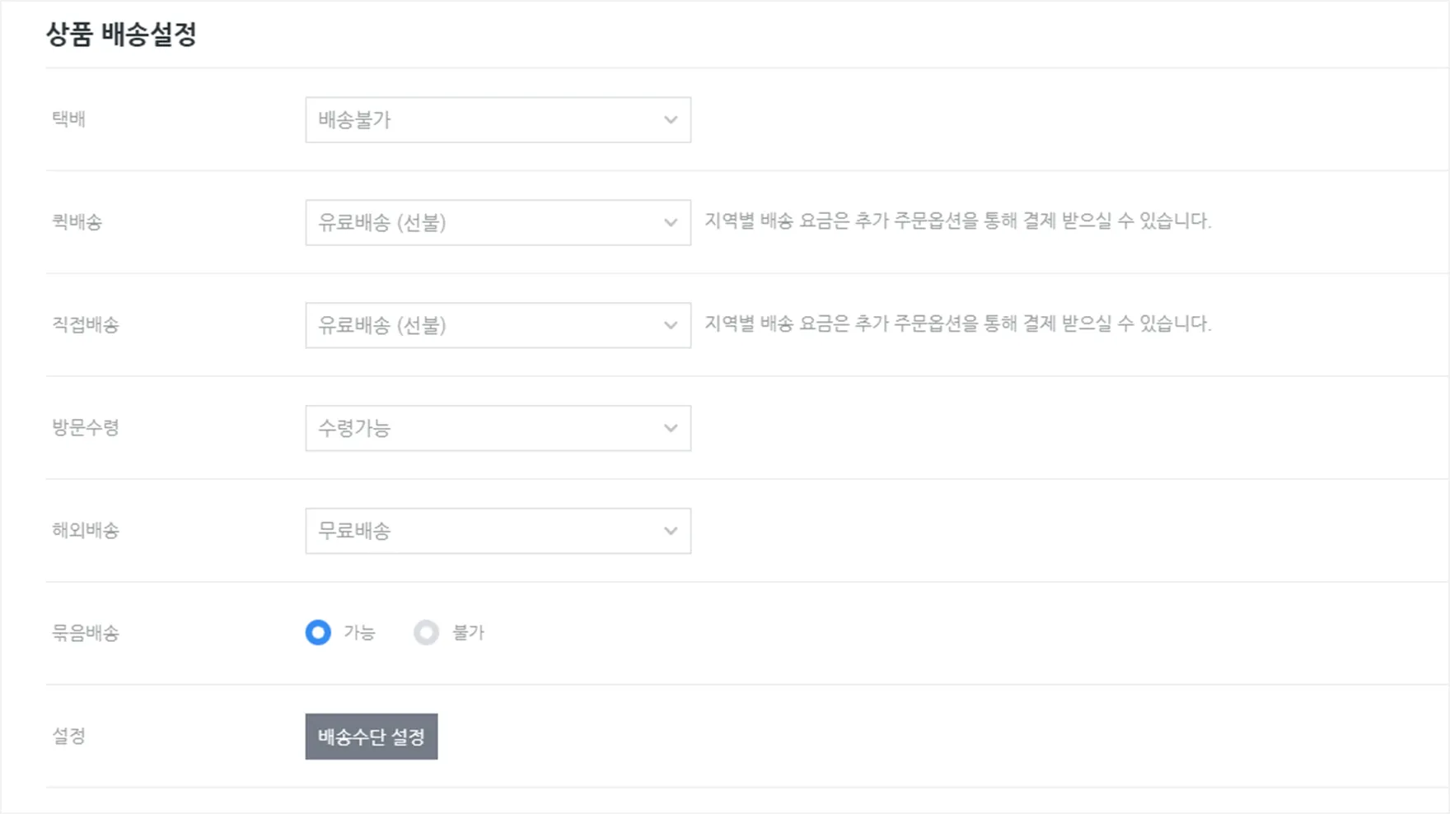Select 가능 radio for 묶음배송
The width and height of the screenshot is (1450, 814).
coord(318,633)
